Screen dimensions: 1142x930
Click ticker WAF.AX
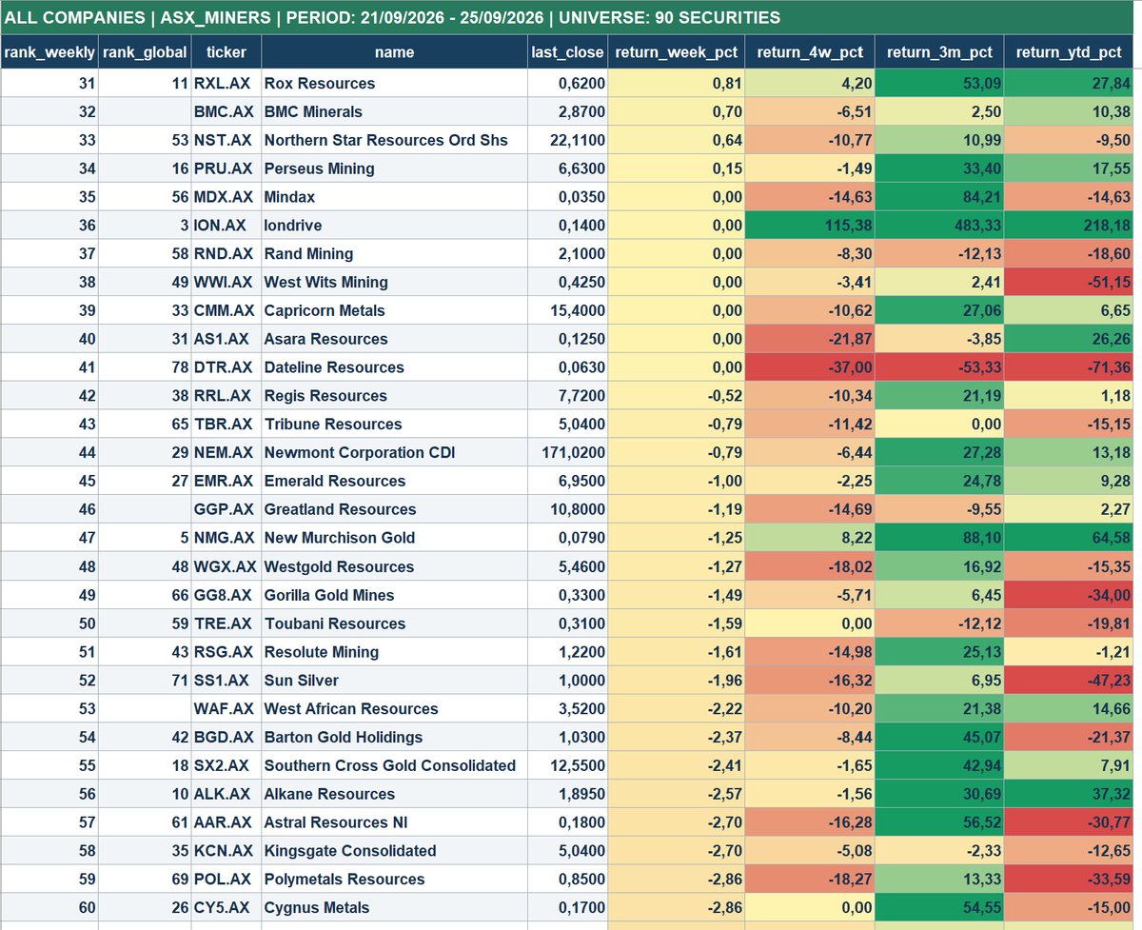click(226, 708)
